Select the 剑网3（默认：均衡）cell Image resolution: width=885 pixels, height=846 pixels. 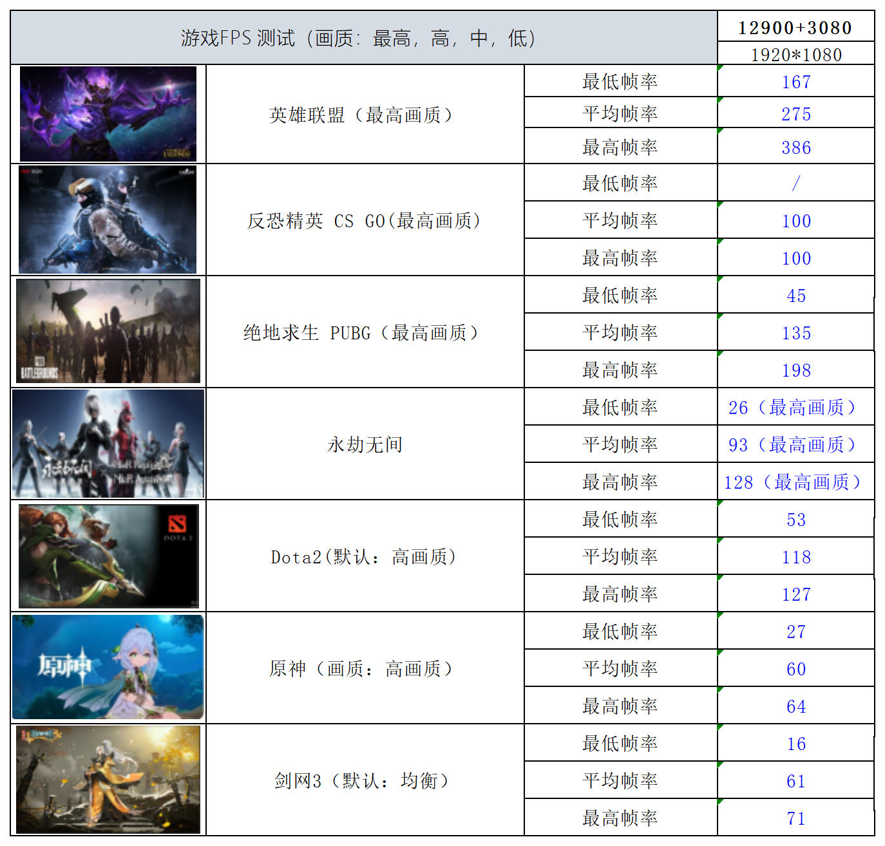[x=365, y=780]
